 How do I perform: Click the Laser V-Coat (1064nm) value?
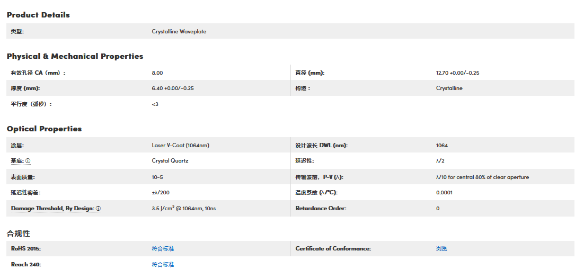click(x=180, y=146)
